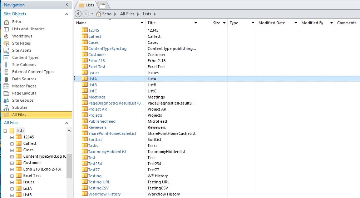The width and height of the screenshot is (360, 198).
Task: Open the Size column filter dropdown
Action: (224, 23)
